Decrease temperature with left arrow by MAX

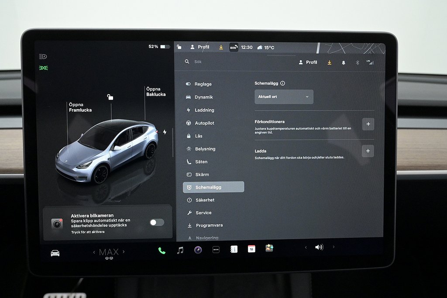click(x=94, y=252)
